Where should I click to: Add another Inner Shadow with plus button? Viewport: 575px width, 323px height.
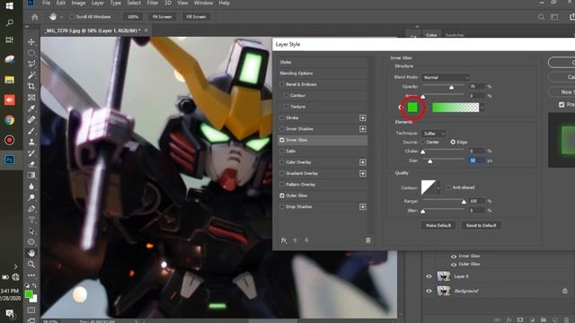pyautogui.click(x=363, y=129)
